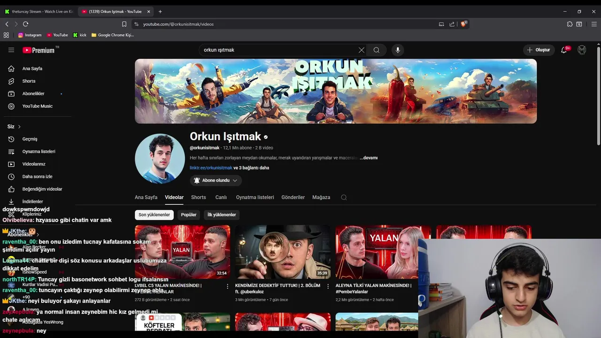Image resolution: width=601 pixels, height=338 pixels.
Task: Open the Brave Shields lion icon
Action: [464, 24]
